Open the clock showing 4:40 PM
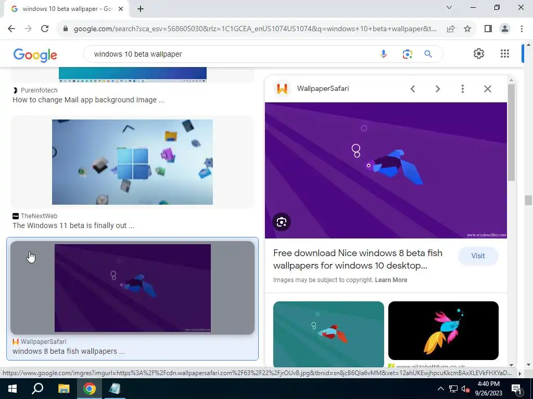The width and height of the screenshot is (533, 399). 488,389
